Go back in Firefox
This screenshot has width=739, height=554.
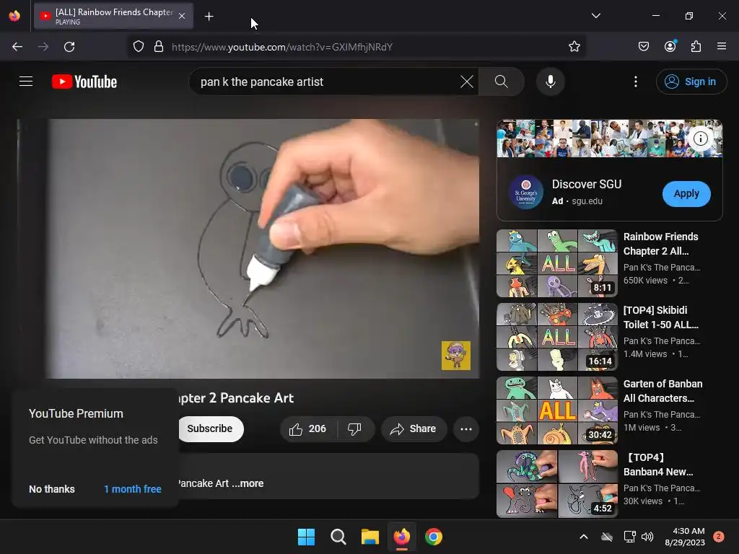tap(17, 47)
